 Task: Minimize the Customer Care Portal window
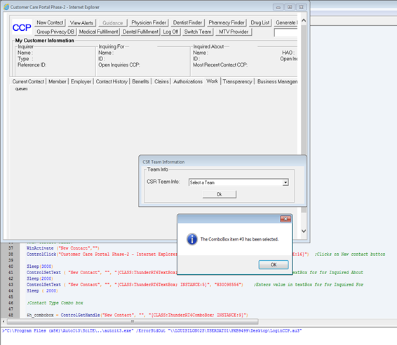pos(278,7)
